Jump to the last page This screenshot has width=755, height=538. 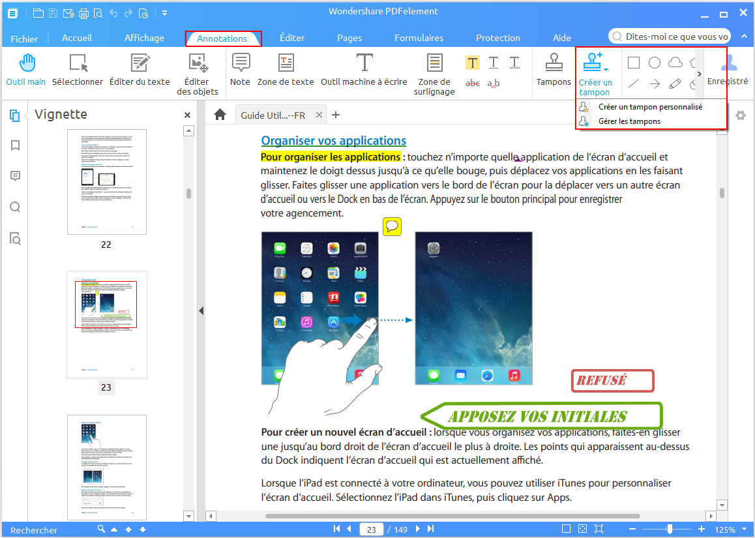point(431,529)
